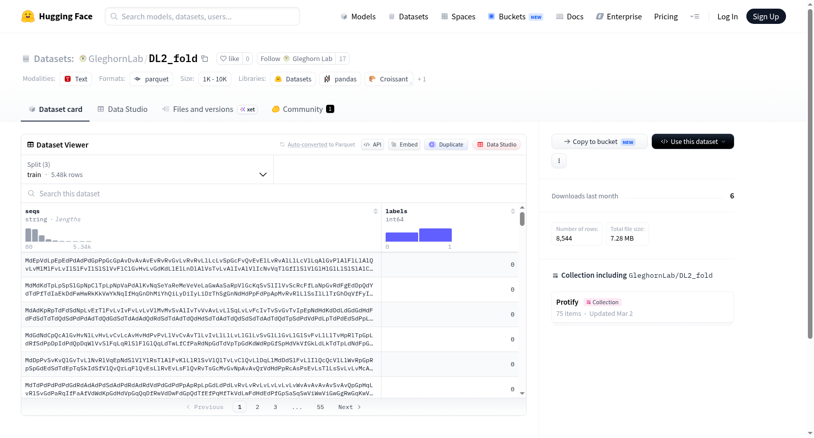Select the 1K - 10K size tag

click(x=215, y=79)
